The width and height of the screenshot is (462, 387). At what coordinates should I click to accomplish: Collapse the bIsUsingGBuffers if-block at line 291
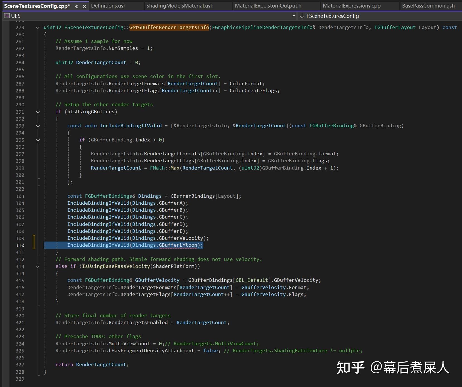38,112
